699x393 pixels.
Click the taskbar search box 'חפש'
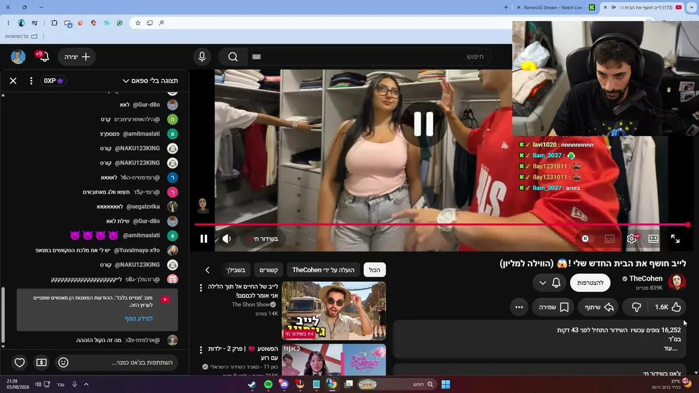396,384
